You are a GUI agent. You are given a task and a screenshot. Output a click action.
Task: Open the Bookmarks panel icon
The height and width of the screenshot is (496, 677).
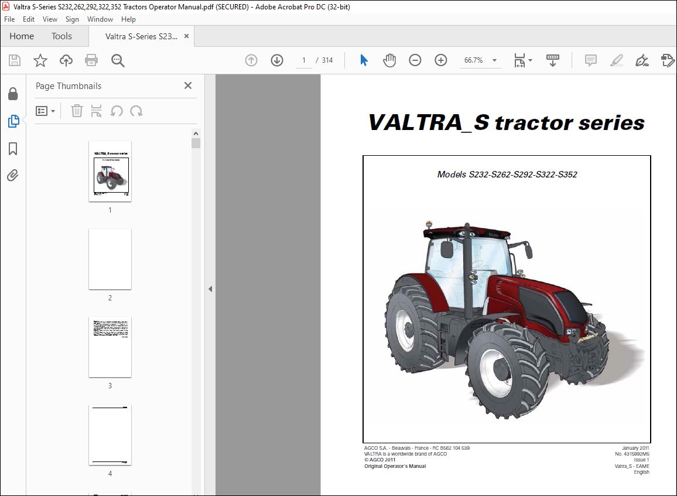[13, 149]
